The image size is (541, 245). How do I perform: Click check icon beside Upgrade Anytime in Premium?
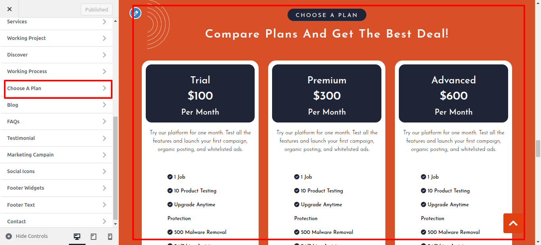tap(297, 205)
